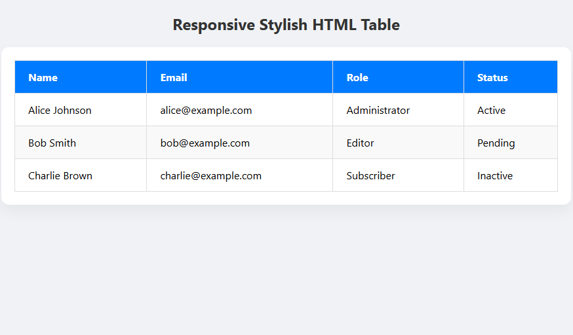Click the bob@example.com email cell
Viewport: 573px width, 335px height.
205,143
